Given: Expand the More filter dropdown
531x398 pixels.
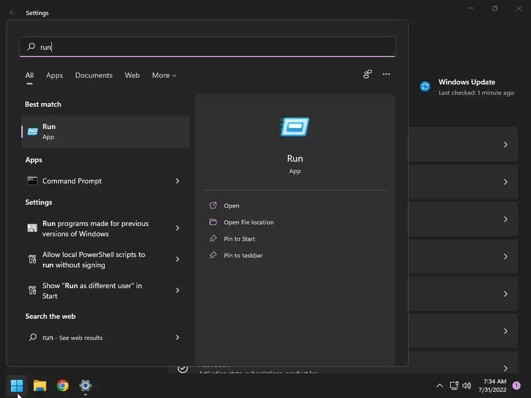Looking at the screenshot, I should click(x=164, y=75).
